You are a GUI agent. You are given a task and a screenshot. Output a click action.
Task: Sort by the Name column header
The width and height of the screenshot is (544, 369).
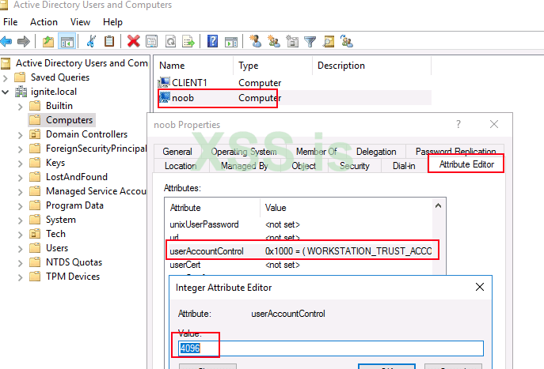(194, 66)
